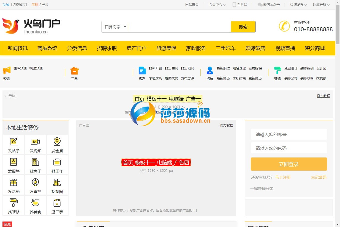Click the 二手 orange box icon
Screen dimensions: 340x227
[75, 71]
